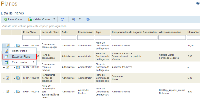Choose Exportar Plano in the context menu
Viewport: 201px width, 100px height.
(20, 56)
